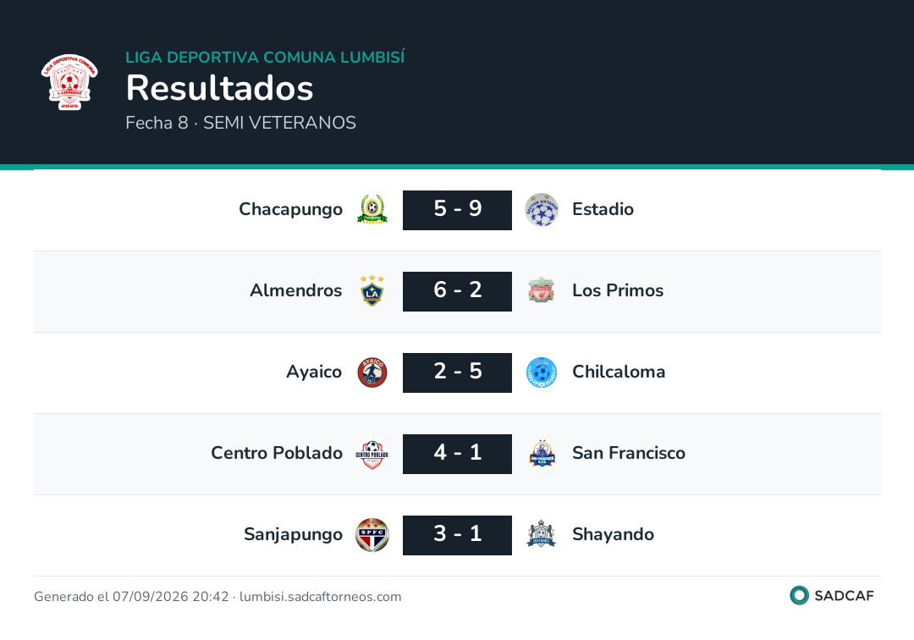The image size is (914, 640).
Task: Select the 6 - 2 score box
Action: (x=458, y=291)
